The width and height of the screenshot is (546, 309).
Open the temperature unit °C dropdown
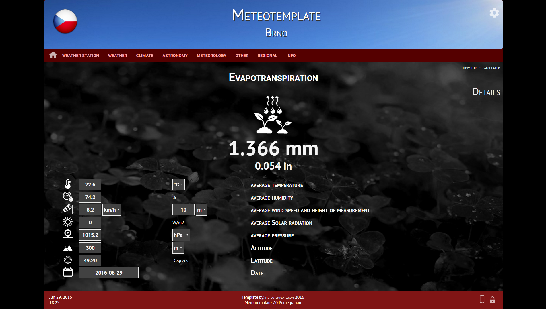178,184
